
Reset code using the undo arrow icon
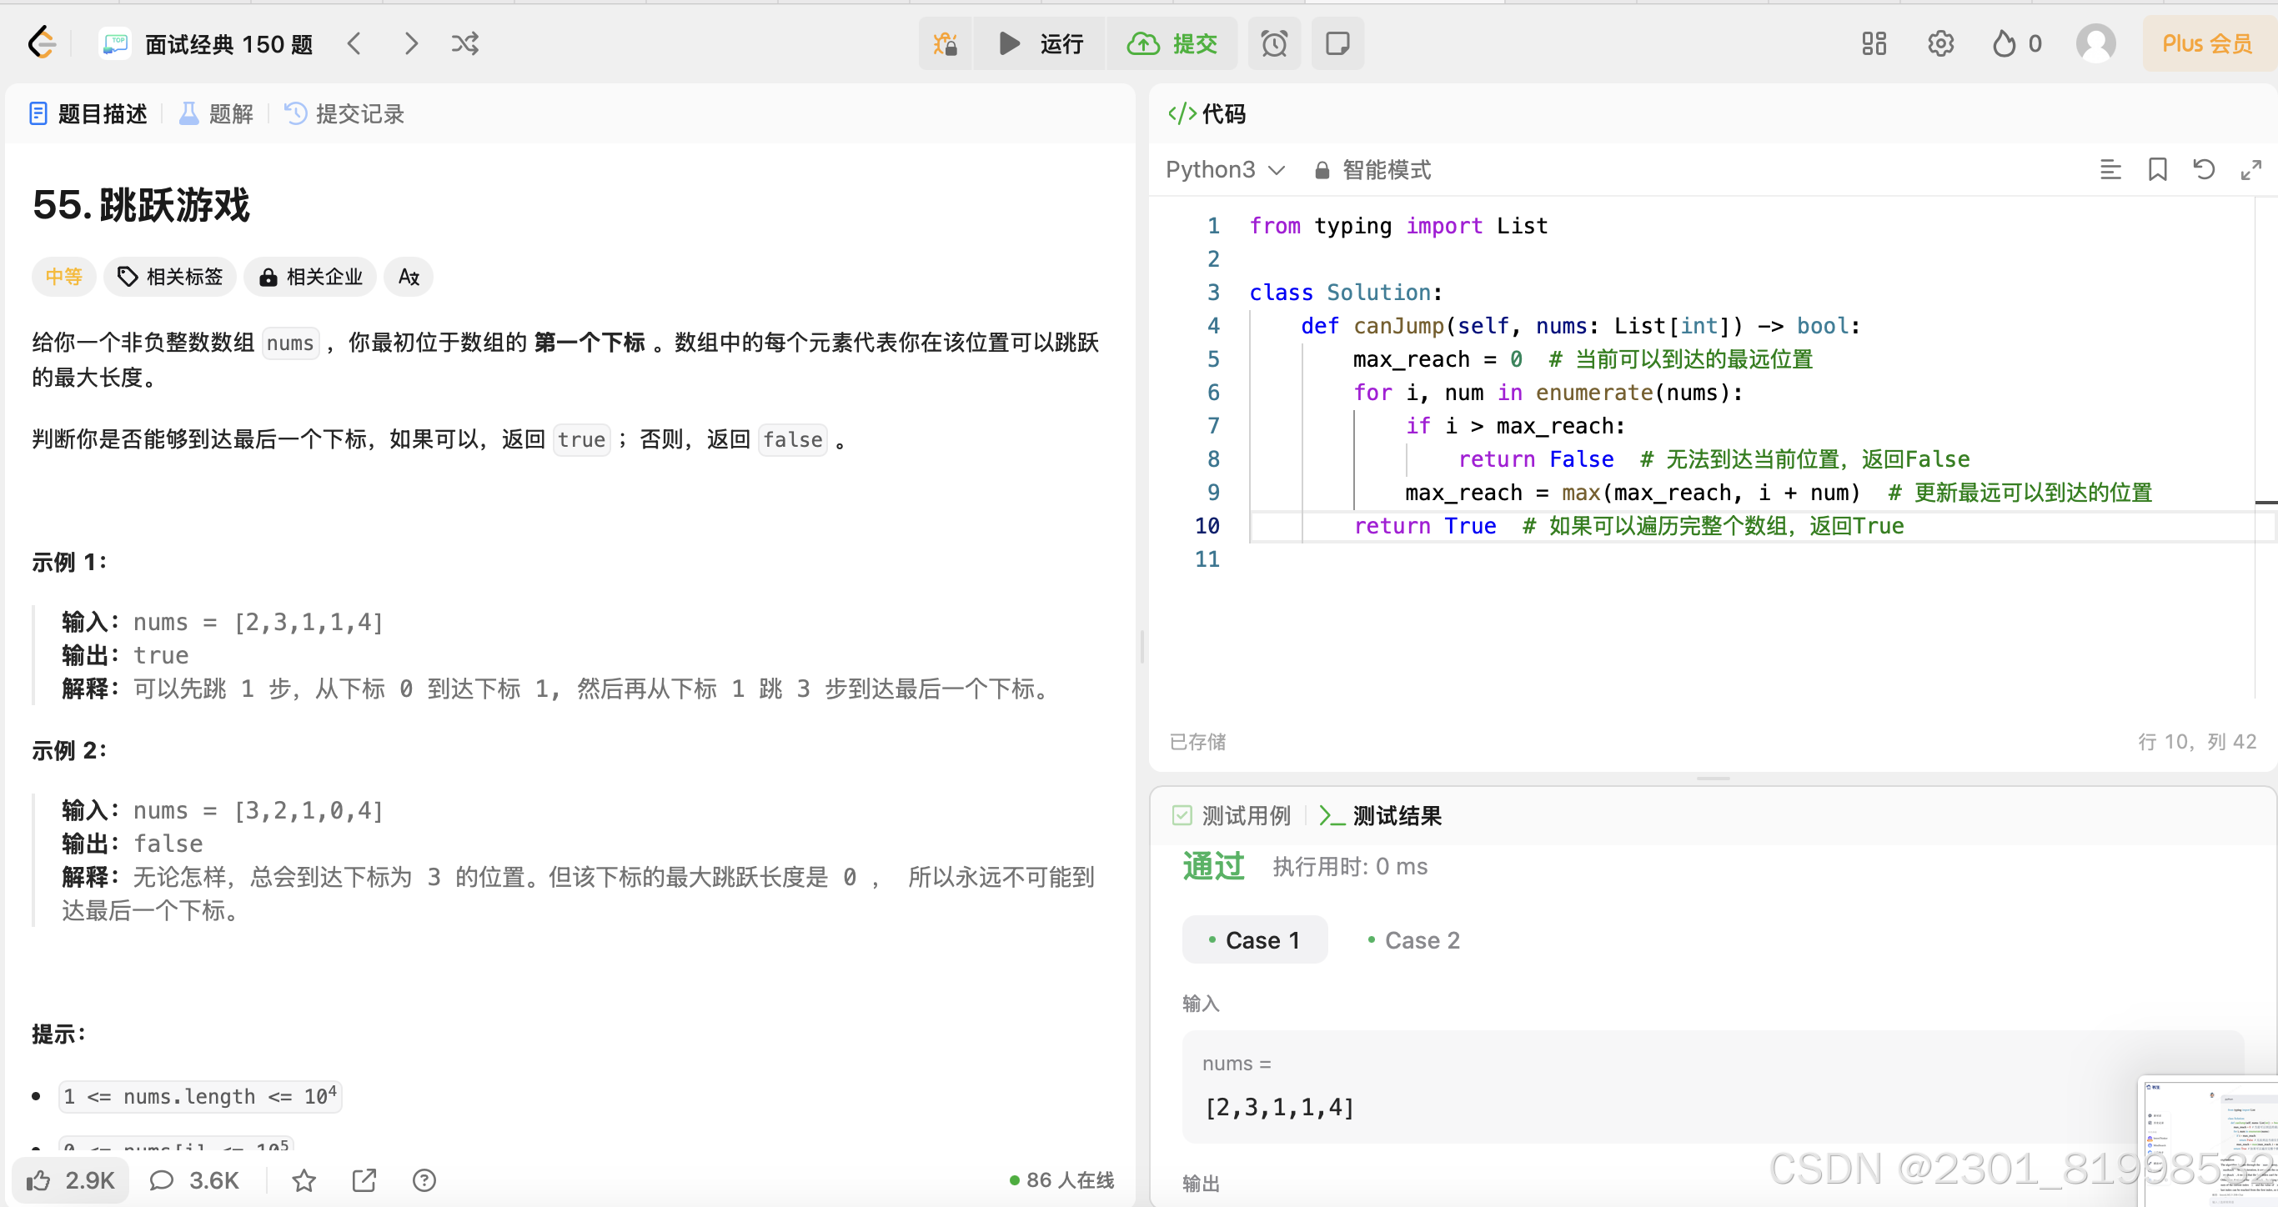(x=2204, y=170)
